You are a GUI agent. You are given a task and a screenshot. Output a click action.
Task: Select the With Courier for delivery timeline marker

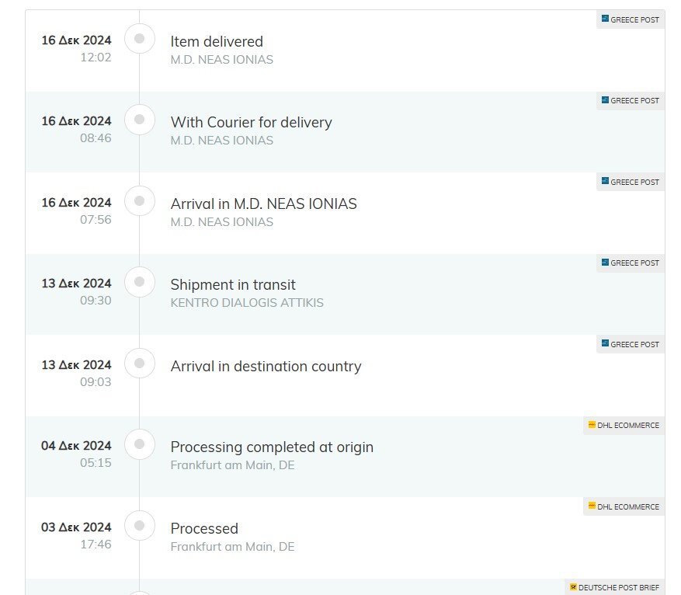(140, 120)
